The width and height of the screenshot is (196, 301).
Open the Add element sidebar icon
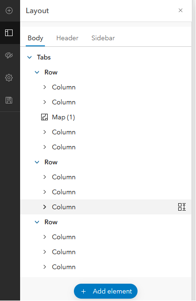[9, 10]
